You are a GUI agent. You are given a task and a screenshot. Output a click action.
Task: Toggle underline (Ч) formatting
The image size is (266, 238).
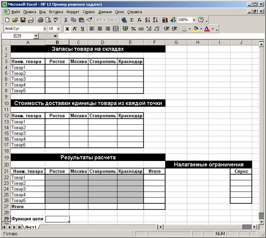click(x=83, y=29)
